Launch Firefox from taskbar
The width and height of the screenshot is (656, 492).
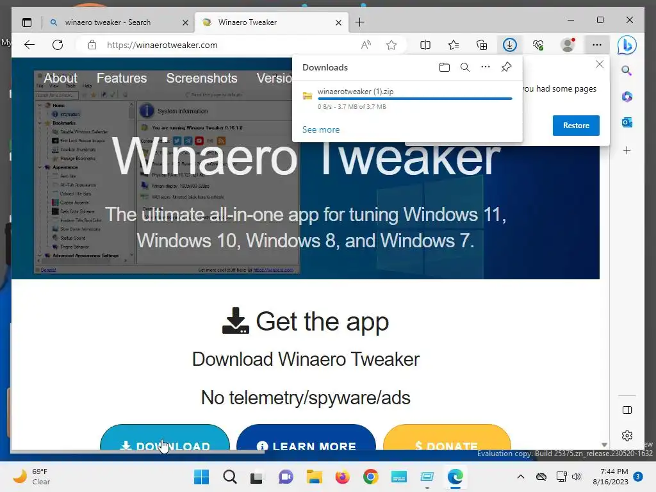tap(342, 477)
